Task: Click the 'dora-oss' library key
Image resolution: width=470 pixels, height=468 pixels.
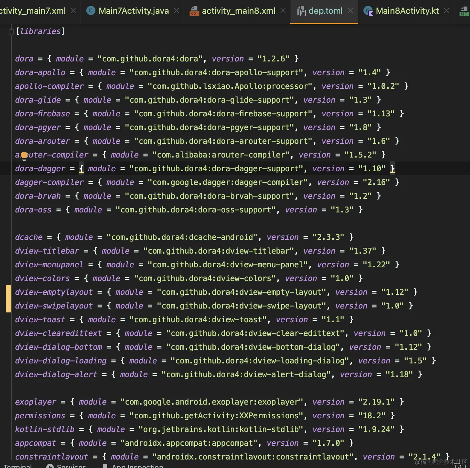Action: click(x=33, y=210)
